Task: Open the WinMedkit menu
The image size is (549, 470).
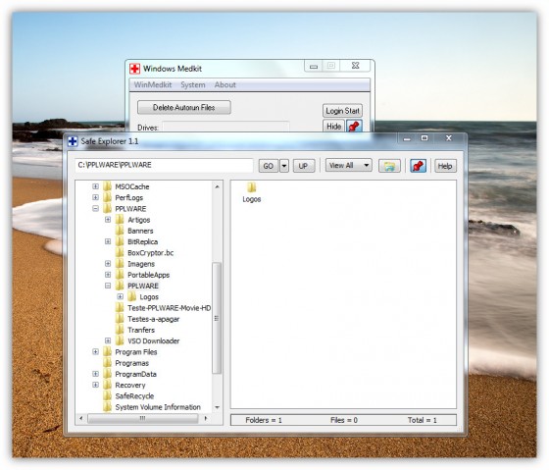Action: (153, 84)
